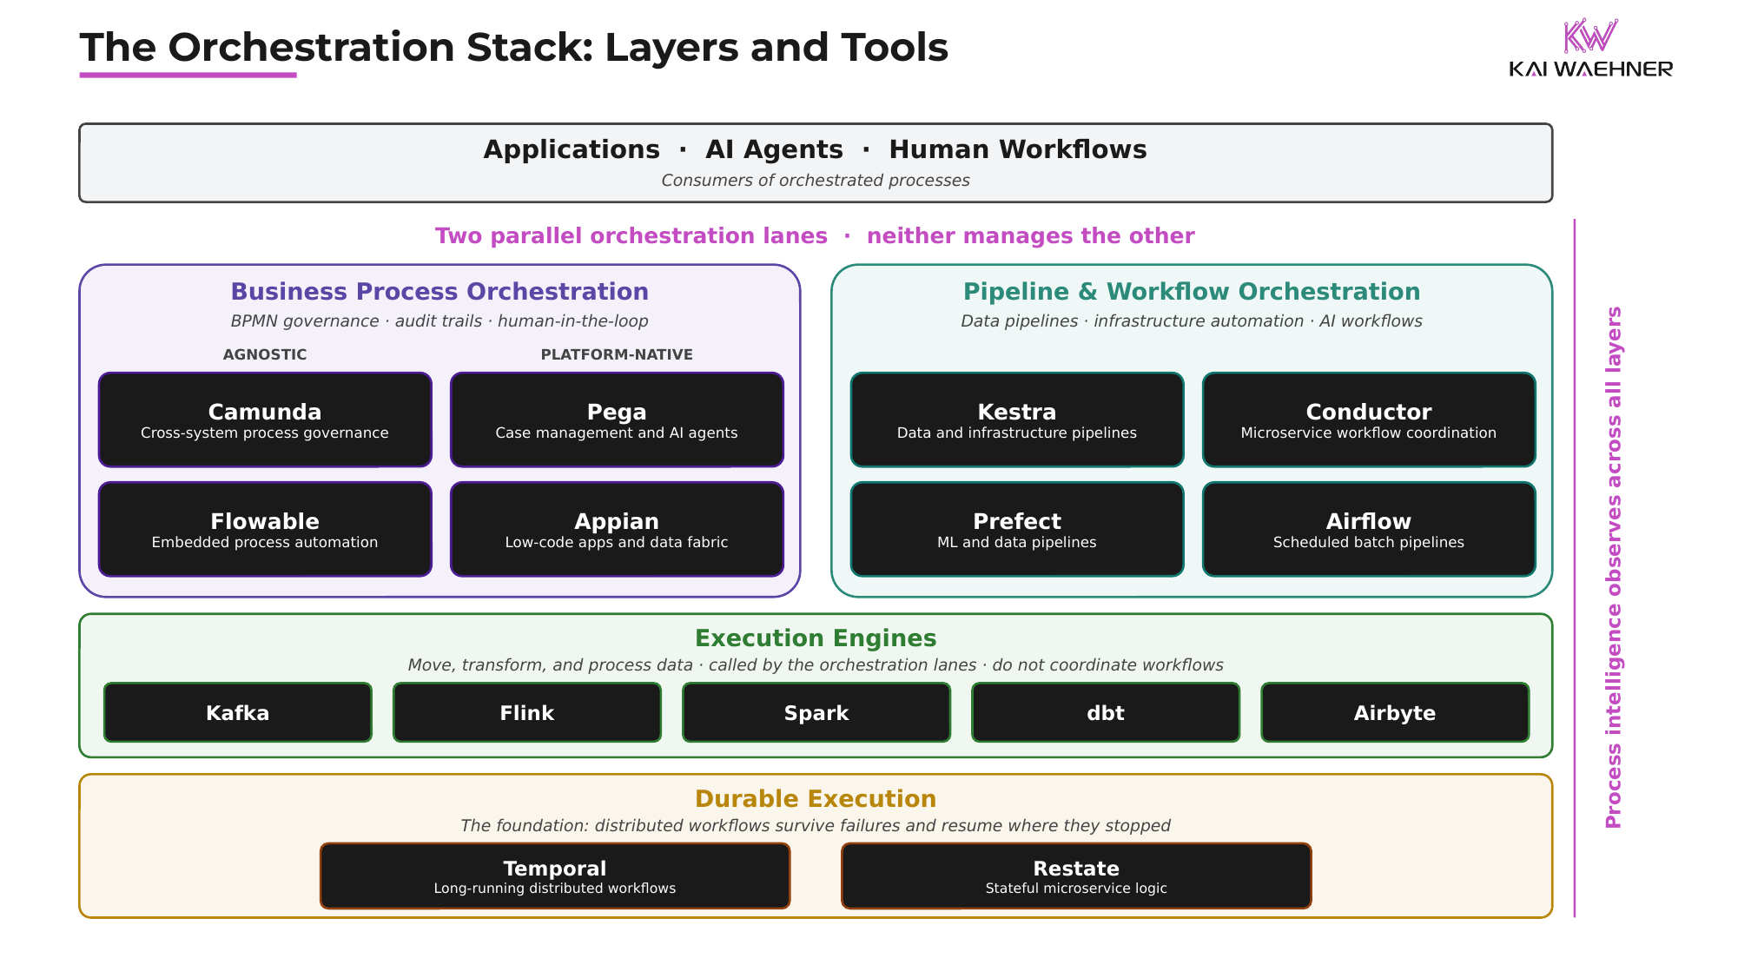
Task: Click 'Business Process Orchestration' heading
Action: click(x=439, y=292)
